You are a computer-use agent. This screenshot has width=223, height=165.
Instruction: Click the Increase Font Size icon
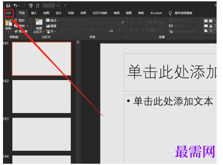[110, 22]
